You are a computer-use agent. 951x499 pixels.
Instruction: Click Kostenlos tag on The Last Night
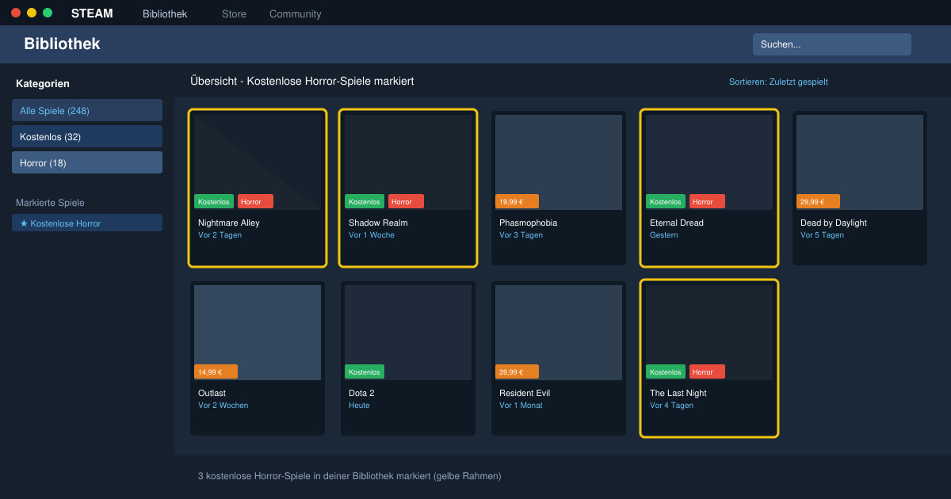click(x=666, y=371)
